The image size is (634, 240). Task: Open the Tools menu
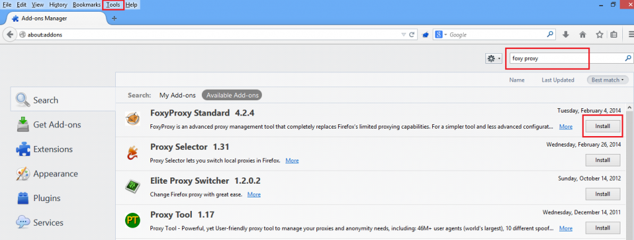(x=113, y=5)
